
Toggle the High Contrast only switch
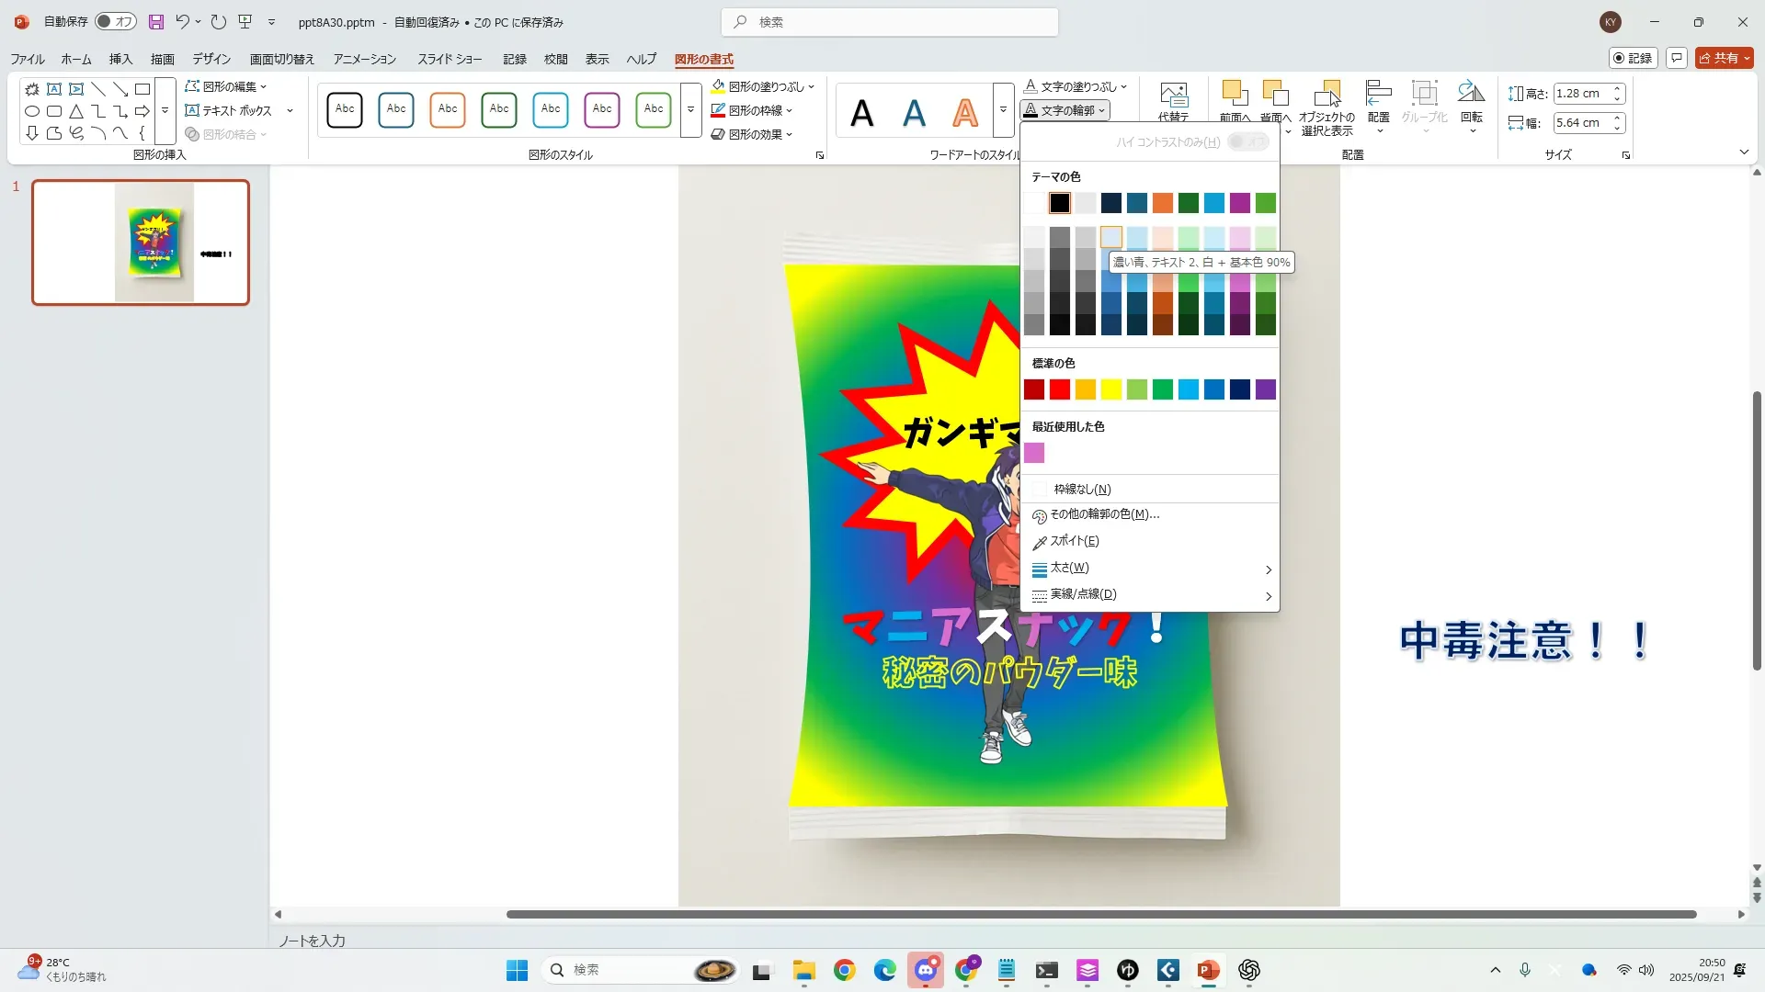coord(1247,141)
